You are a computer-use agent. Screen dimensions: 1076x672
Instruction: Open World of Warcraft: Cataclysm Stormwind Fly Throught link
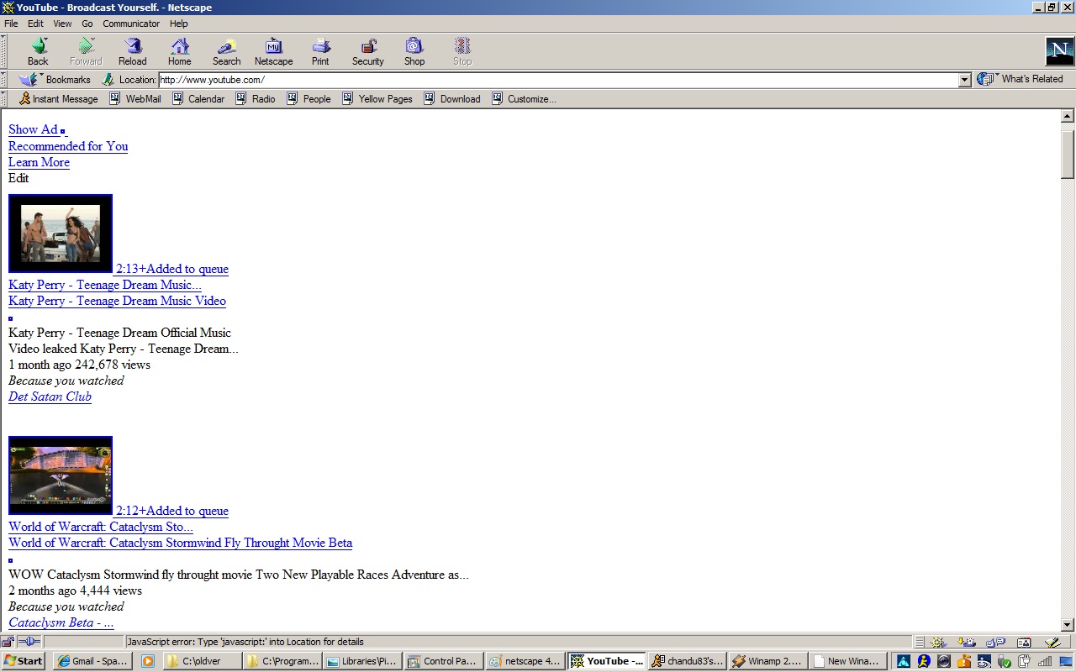(x=180, y=543)
